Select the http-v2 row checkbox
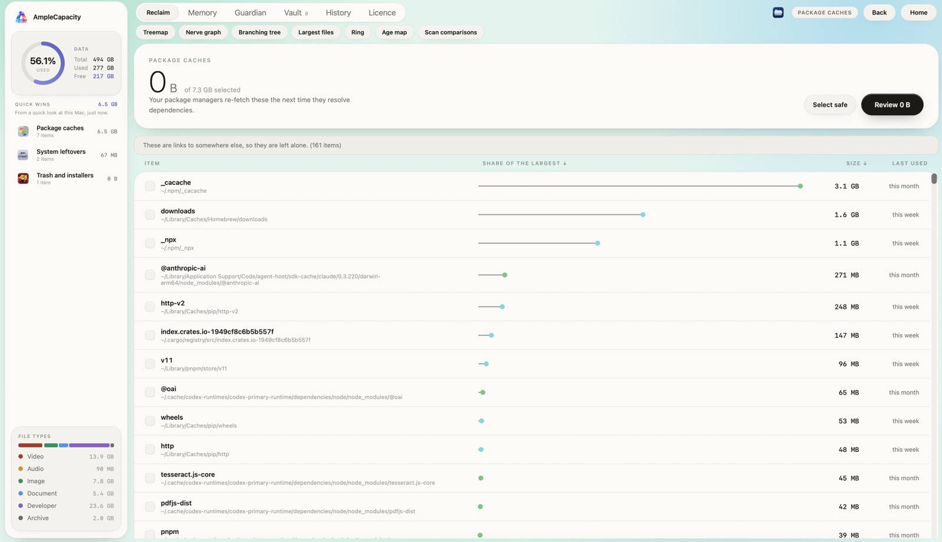942x542 pixels. pos(150,307)
